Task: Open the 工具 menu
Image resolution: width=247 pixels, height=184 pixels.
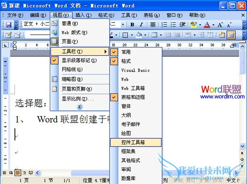Action: (x=129, y=15)
